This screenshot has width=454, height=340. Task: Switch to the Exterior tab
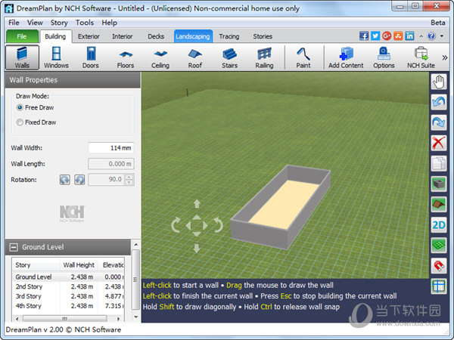tap(89, 36)
